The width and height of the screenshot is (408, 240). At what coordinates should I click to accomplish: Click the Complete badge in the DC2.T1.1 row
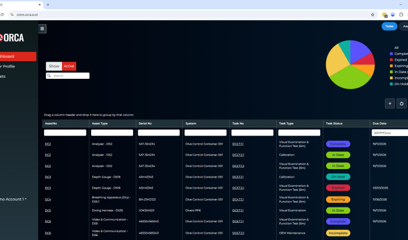coord(338,144)
